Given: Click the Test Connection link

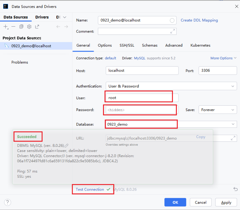Looking at the screenshot, I should tap(90, 190).
